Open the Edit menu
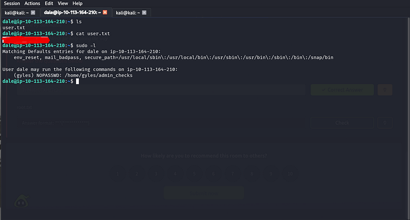Screen dimensions: 410x220 click(49, 4)
